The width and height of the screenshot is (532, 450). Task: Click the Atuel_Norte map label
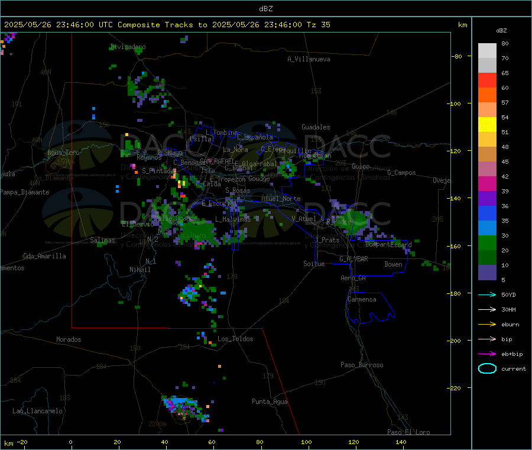click(x=281, y=199)
